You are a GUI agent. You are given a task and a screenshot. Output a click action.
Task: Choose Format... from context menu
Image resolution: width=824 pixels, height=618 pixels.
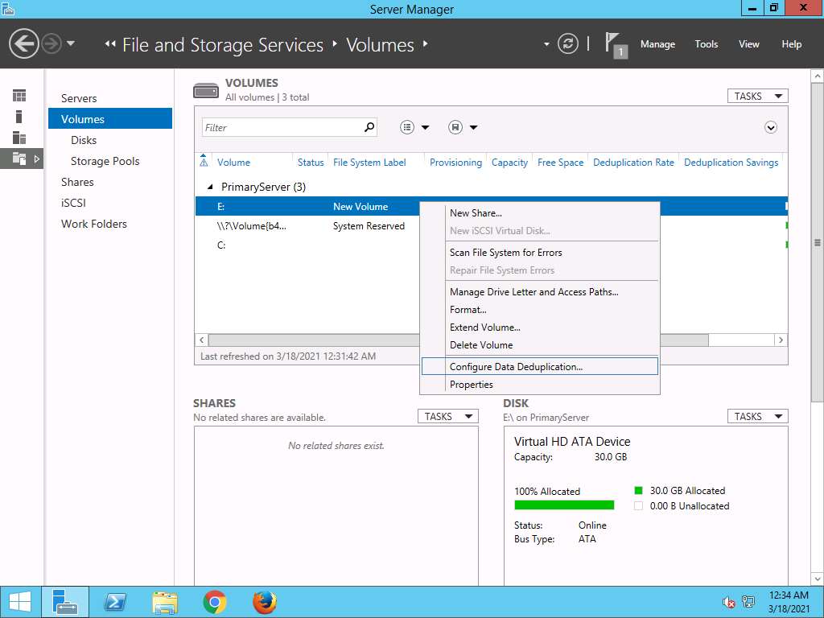pos(540,310)
